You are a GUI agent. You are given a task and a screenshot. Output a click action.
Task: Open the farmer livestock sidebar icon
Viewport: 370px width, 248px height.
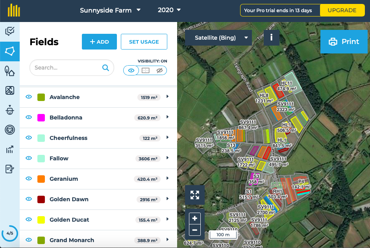pos(10,110)
